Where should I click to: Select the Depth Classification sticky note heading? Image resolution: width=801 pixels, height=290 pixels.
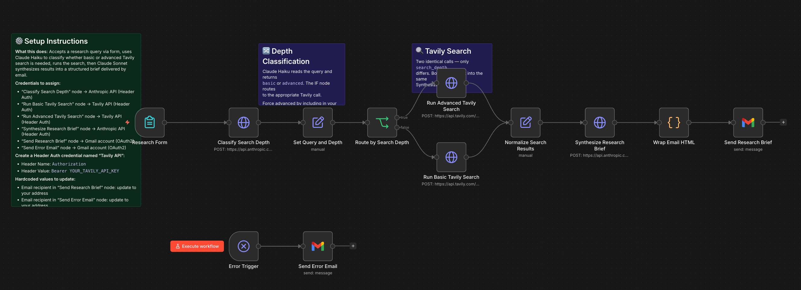(286, 56)
